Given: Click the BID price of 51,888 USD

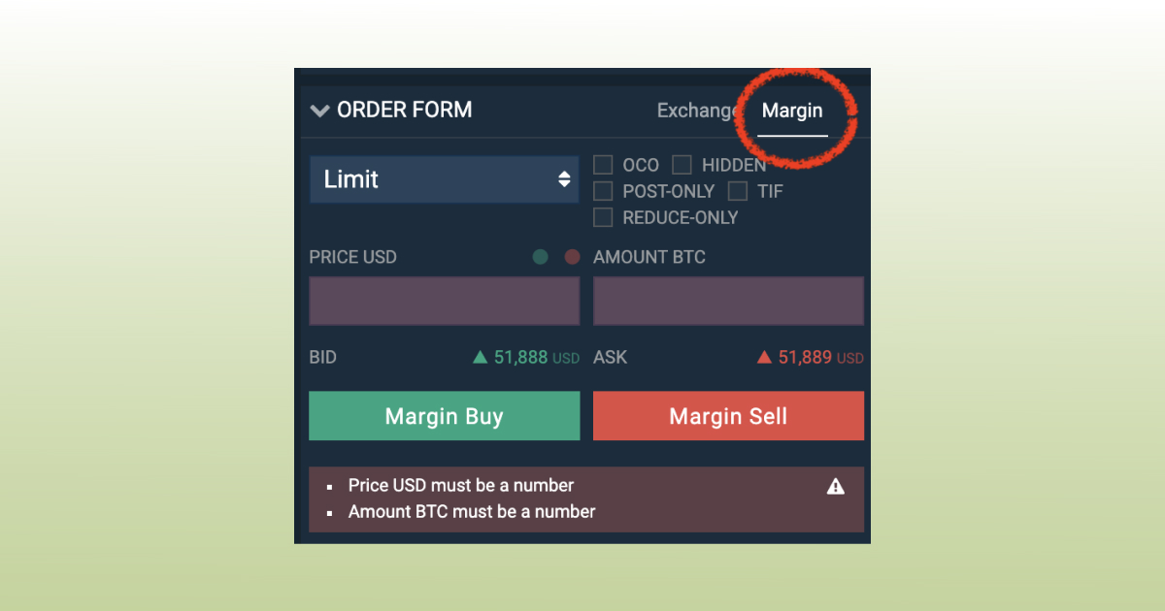Looking at the screenshot, I should click(521, 357).
